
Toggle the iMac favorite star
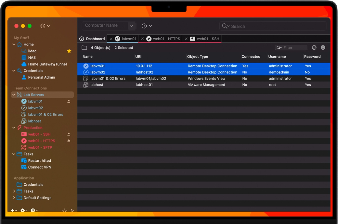(69, 51)
